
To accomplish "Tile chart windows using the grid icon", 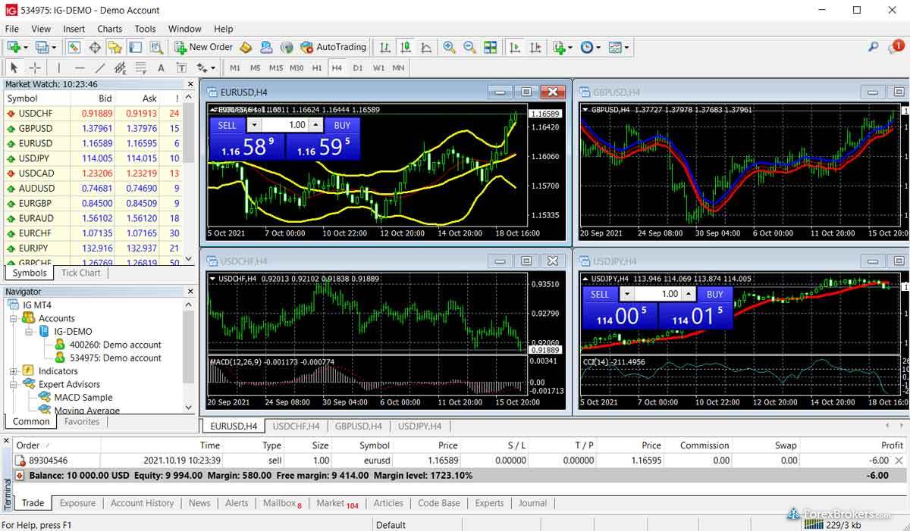I will pos(491,47).
